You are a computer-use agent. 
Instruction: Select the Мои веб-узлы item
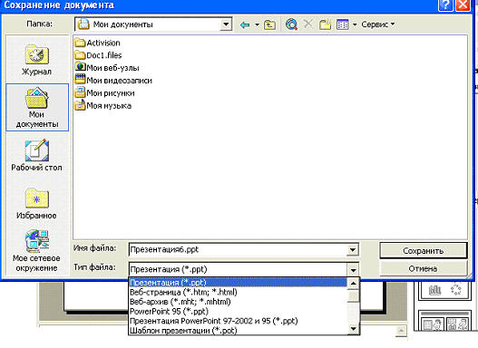107,68
